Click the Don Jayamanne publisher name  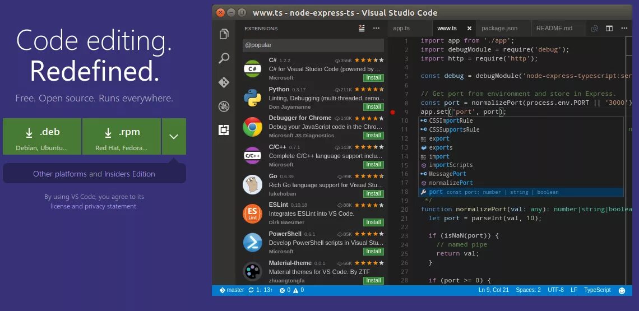point(290,107)
